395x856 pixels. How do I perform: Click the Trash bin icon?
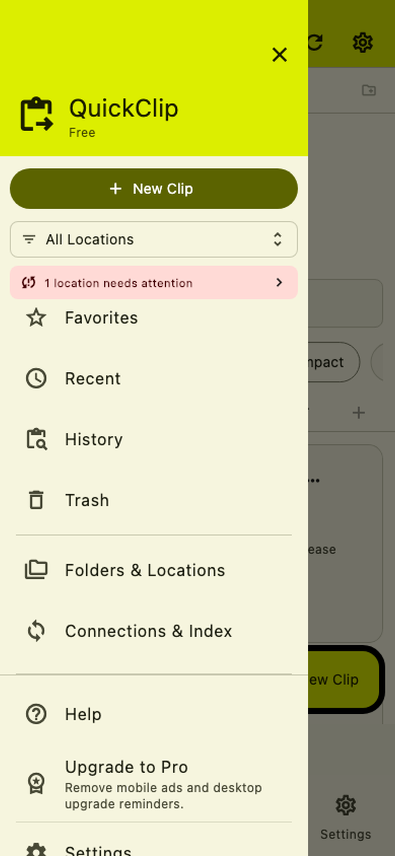pyautogui.click(x=36, y=500)
